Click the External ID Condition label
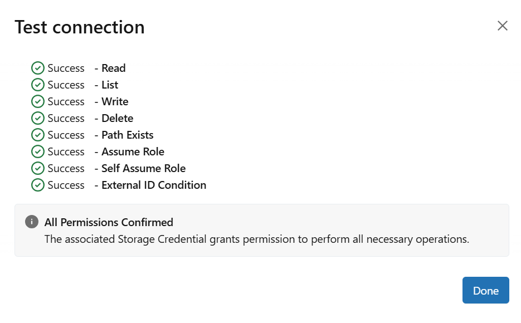The width and height of the screenshot is (521, 323). pos(154,185)
